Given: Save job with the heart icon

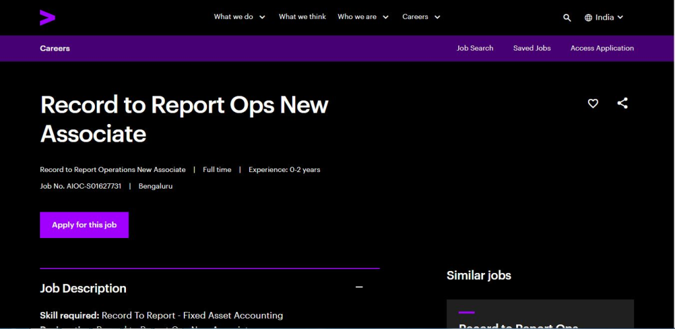Looking at the screenshot, I should click(x=593, y=104).
